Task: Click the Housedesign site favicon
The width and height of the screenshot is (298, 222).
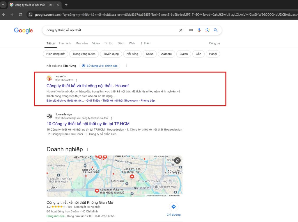Action: tap(49, 116)
